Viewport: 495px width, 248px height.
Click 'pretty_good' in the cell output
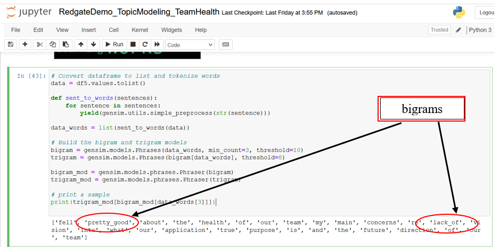107,222
